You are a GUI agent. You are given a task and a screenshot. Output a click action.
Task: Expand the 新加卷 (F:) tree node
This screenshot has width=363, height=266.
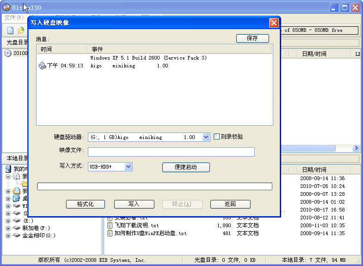click(8, 228)
